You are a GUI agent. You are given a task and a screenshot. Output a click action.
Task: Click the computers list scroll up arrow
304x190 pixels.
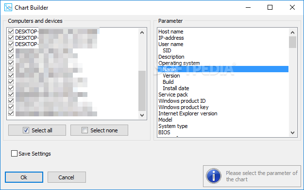(x=142, y=32)
